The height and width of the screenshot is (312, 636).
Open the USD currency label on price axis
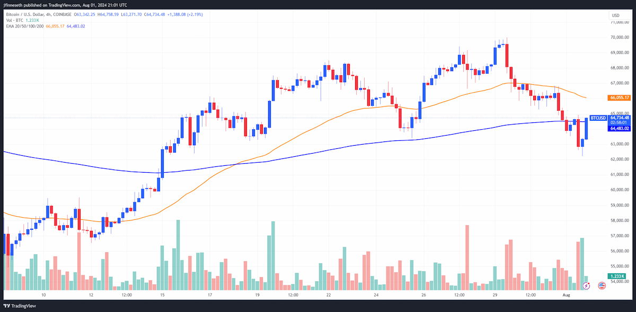tap(615, 15)
